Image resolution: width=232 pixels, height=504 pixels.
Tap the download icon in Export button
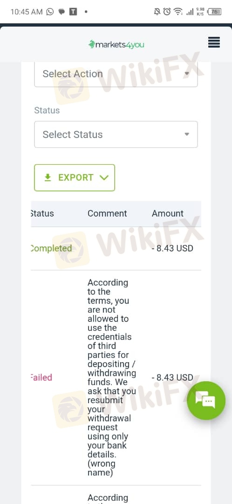48,177
